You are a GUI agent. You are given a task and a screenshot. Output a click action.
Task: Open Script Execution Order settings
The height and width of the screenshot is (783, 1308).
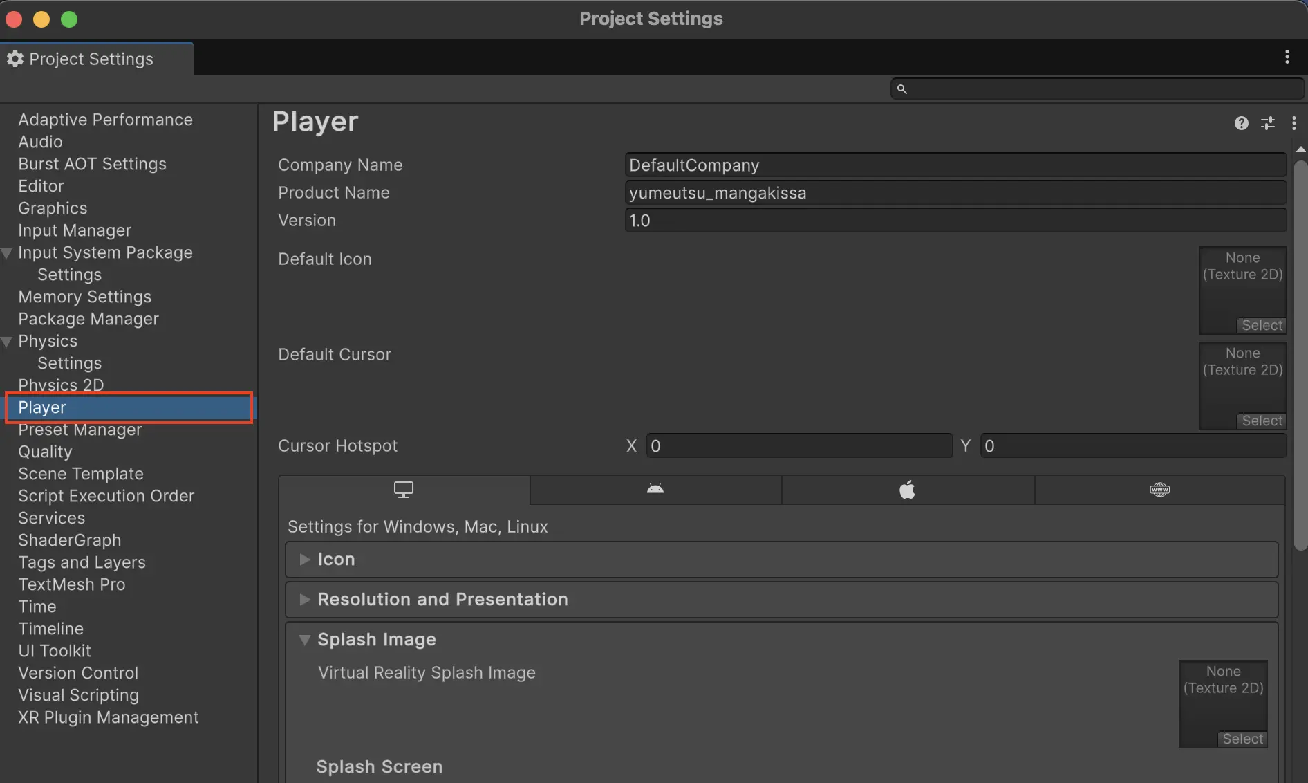[106, 496]
